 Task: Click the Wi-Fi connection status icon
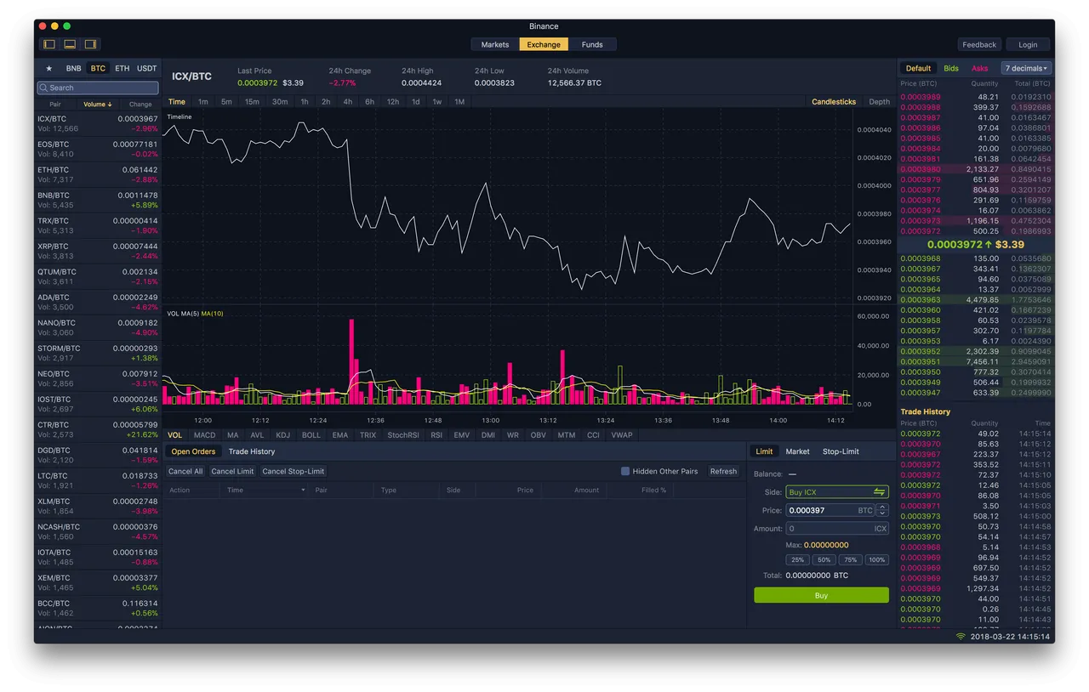pos(961,636)
